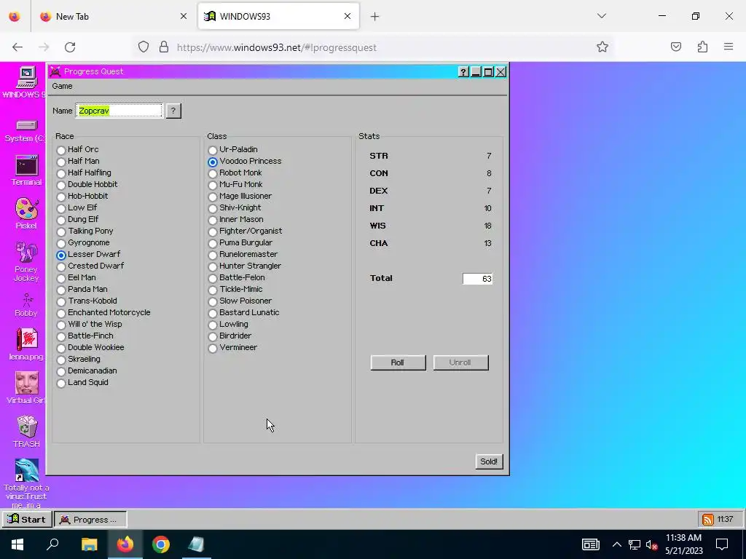The image size is (746, 559).
Task: Open the Windows93 Start menu
Action: click(27, 520)
